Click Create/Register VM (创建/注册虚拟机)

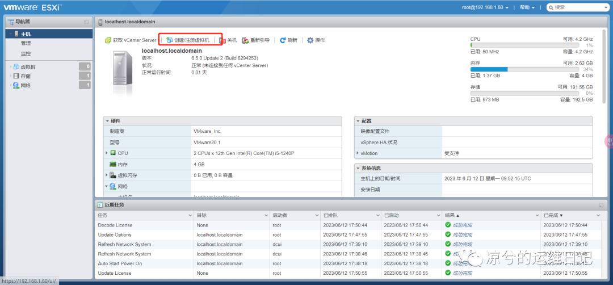tap(188, 40)
